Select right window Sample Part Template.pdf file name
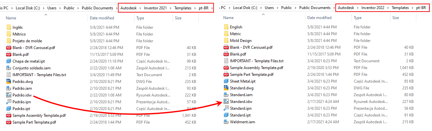 (252, 75)
